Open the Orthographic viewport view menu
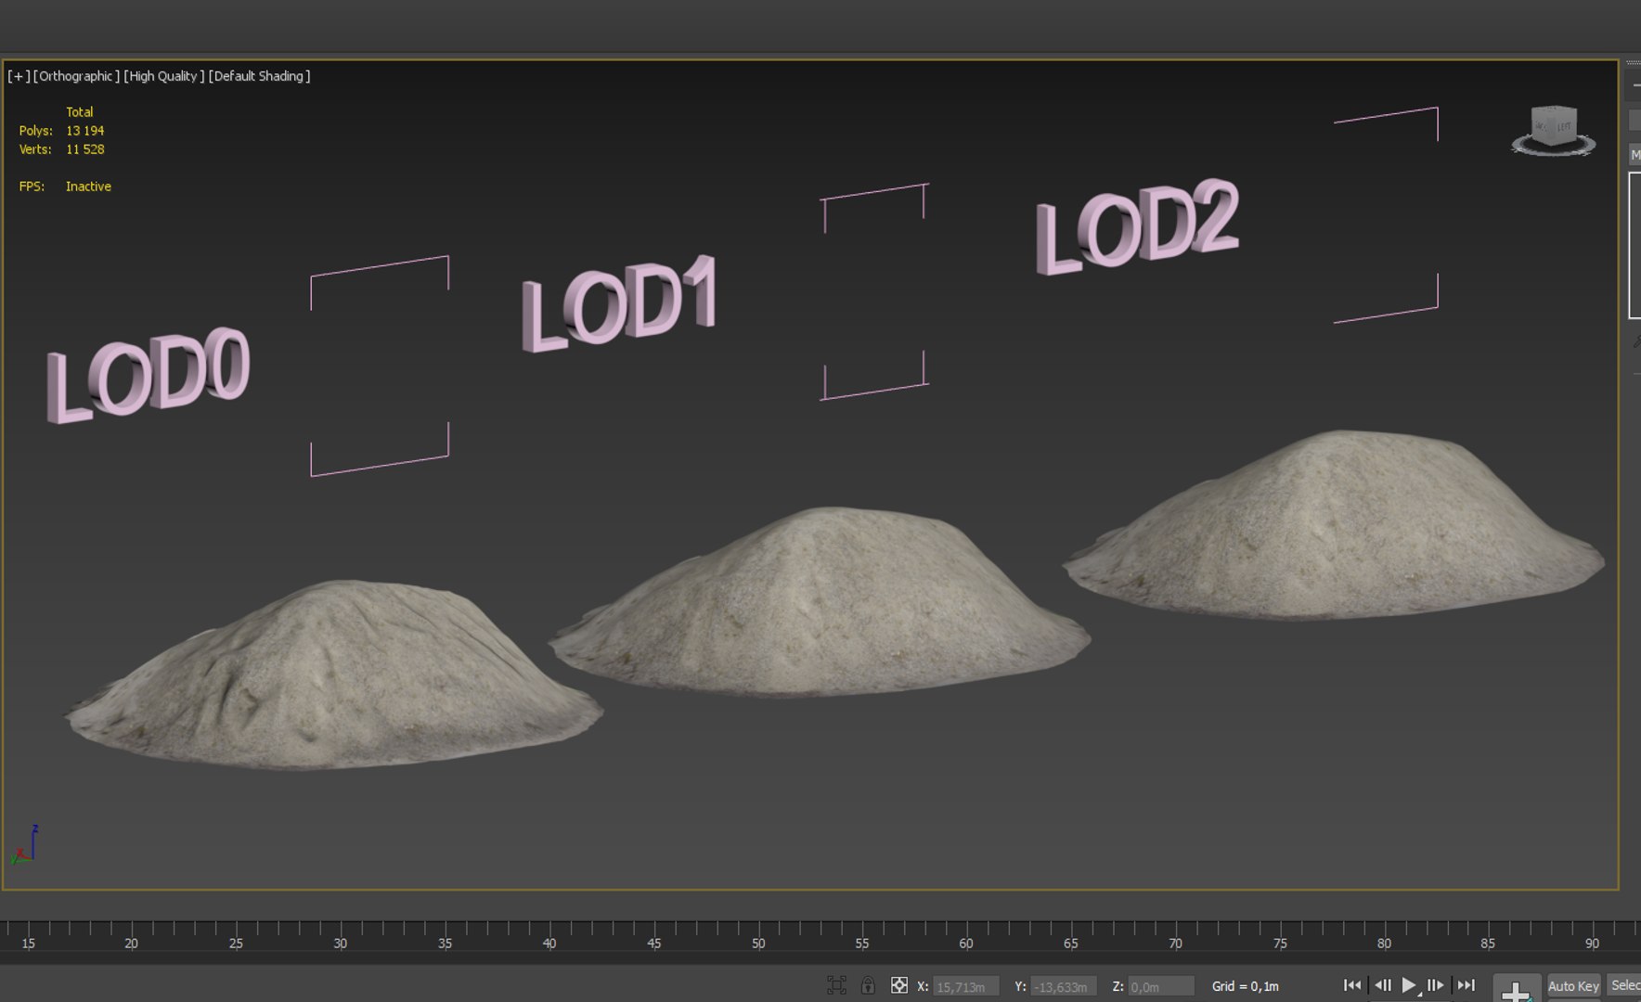Viewport: 1641px width, 1002px height. tap(76, 76)
